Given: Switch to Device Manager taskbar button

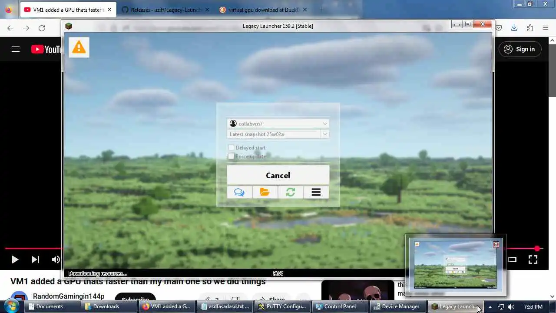Looking at the screenshot, I should pos(397,306).
